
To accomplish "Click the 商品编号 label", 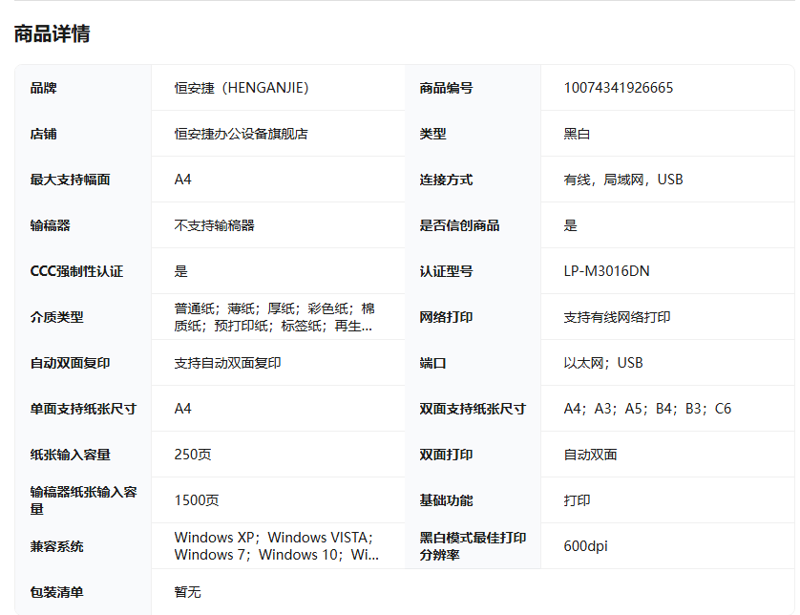I will coord(446,88).
